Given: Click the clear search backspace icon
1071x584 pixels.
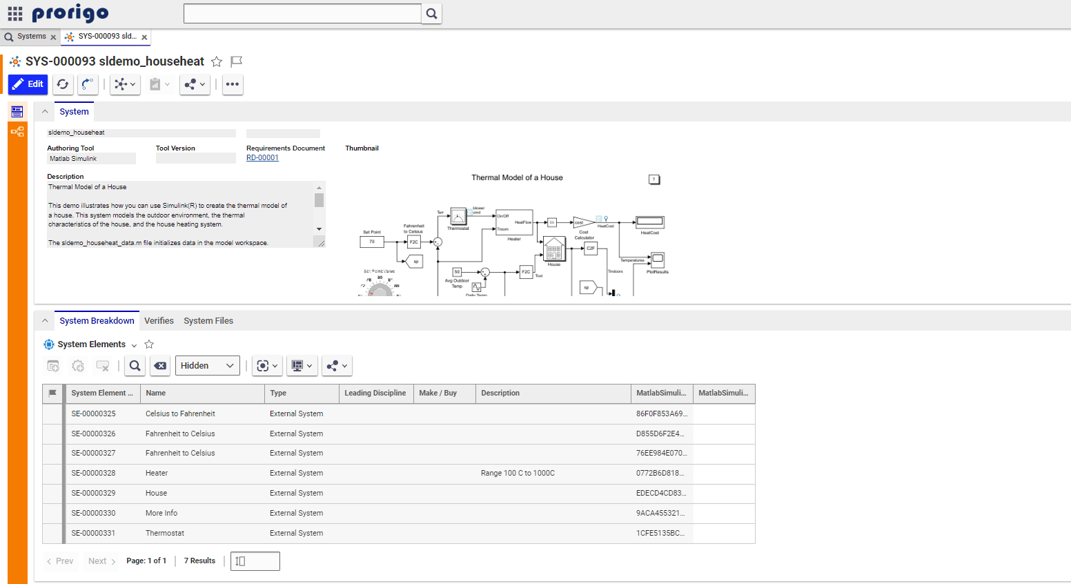Looking at the screenshot, I should click(x=160, y=366).
